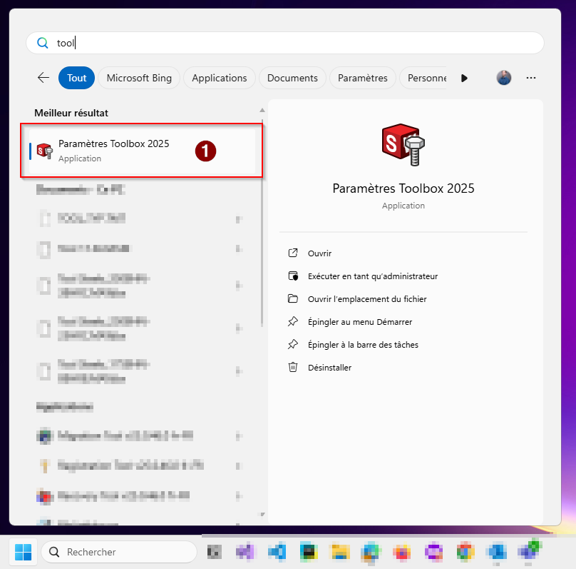
Task: Click the Windows Start button
Action: 23,552
